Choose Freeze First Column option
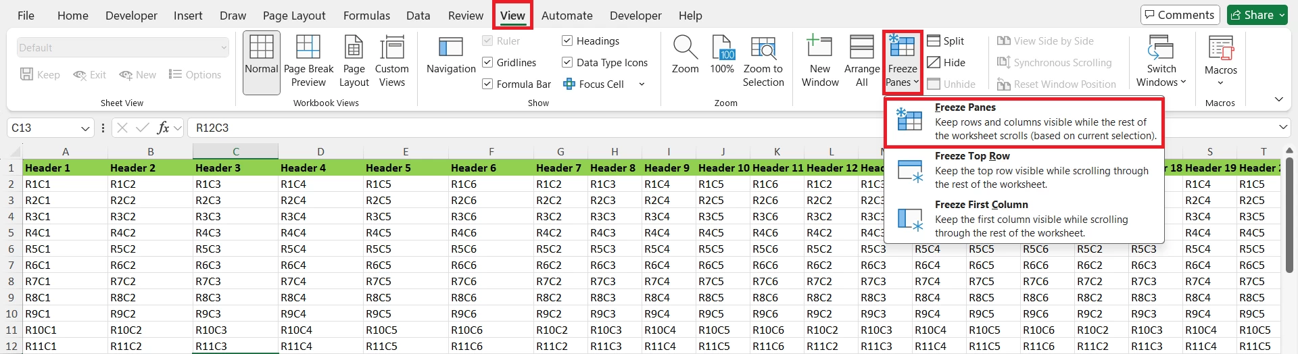 point(1024,219)
